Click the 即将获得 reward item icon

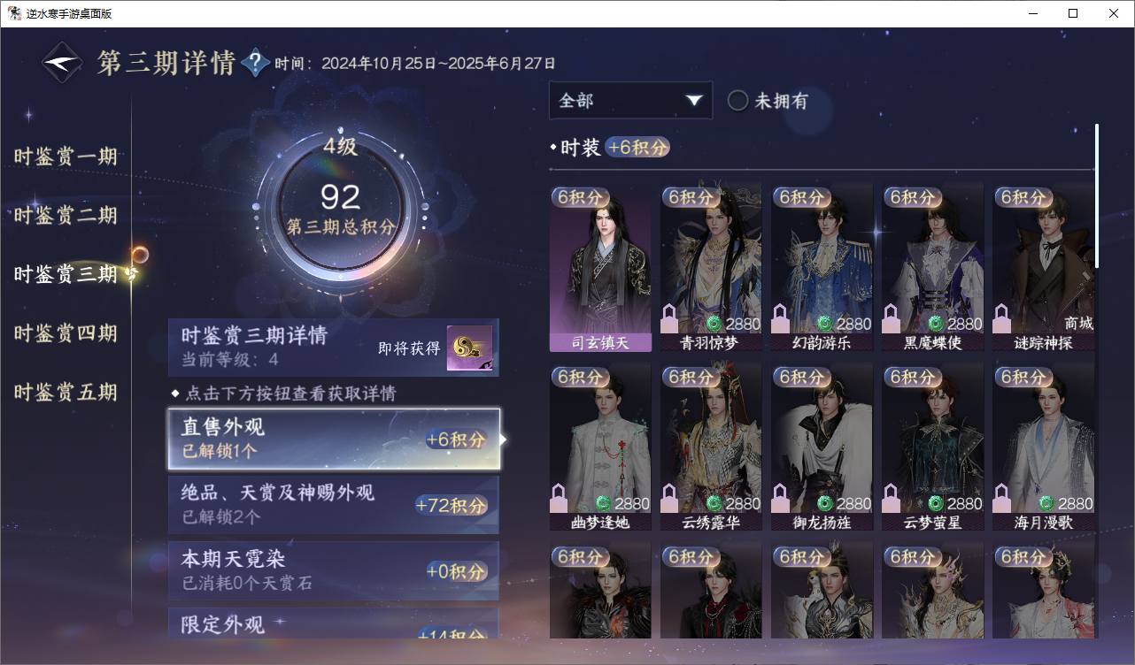coord(469,348)
